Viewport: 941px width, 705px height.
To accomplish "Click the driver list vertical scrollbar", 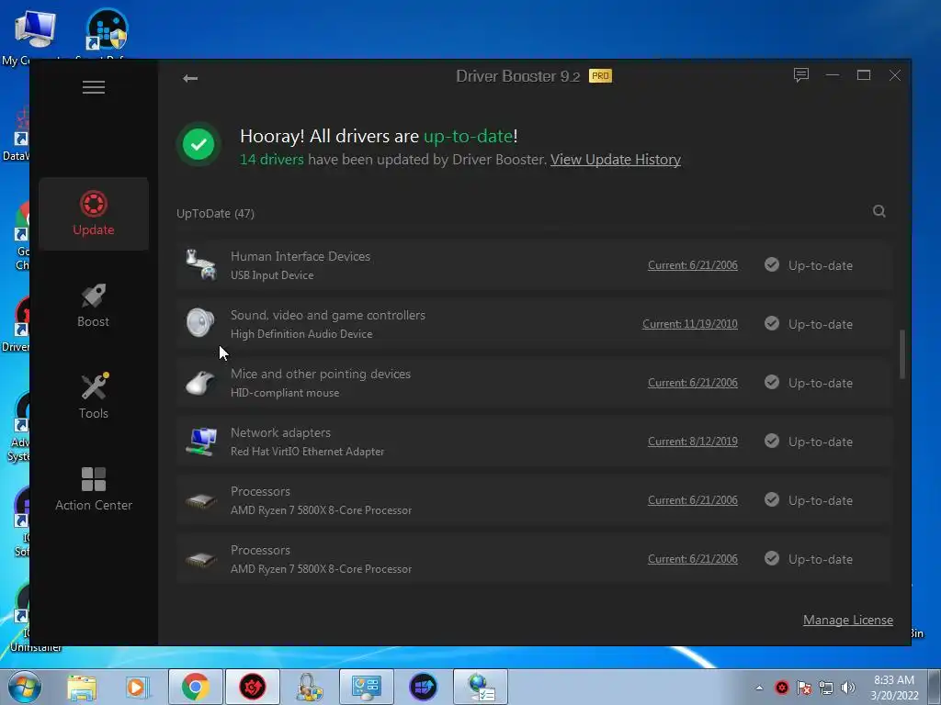I will [x=901, y=354].
